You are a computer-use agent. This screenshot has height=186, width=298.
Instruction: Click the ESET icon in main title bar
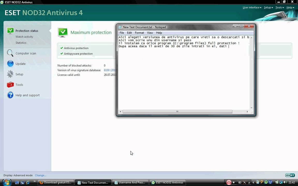click(x=2, y=2)
